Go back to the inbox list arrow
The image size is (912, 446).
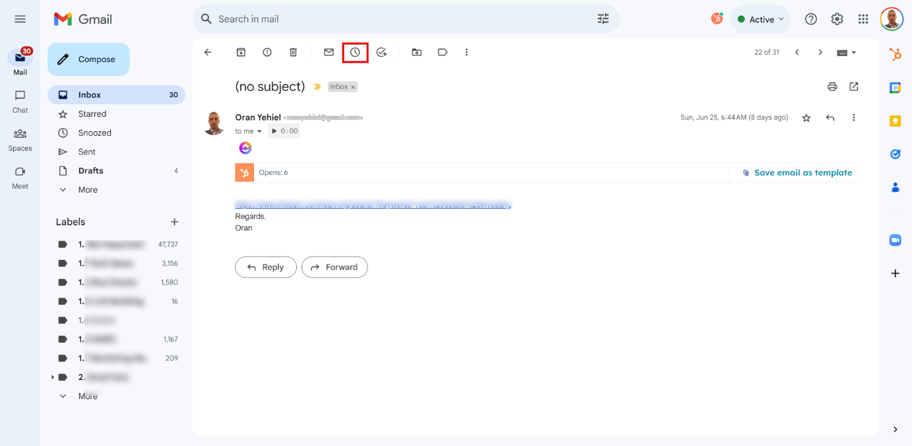(x=208, y=52)
